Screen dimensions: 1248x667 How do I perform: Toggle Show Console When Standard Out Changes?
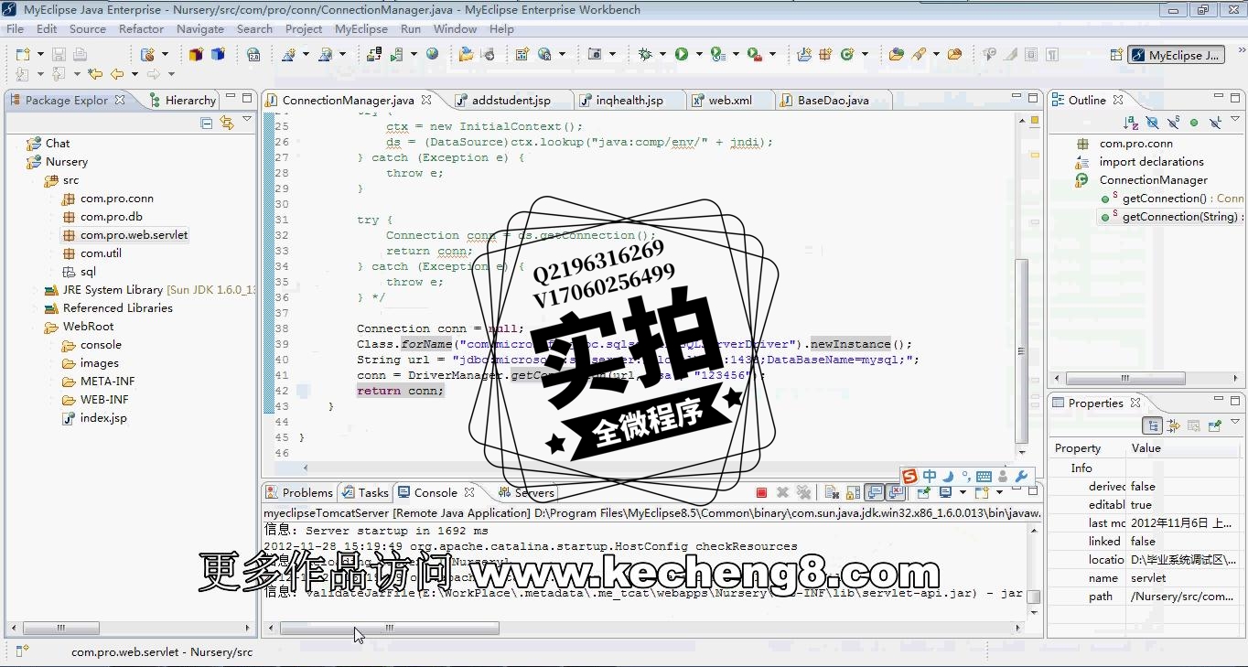(875, 492)
